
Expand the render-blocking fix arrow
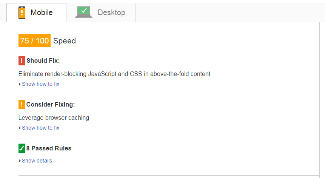coord(20,84)
